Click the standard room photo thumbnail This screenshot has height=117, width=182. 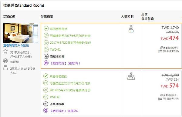[21, 33]
